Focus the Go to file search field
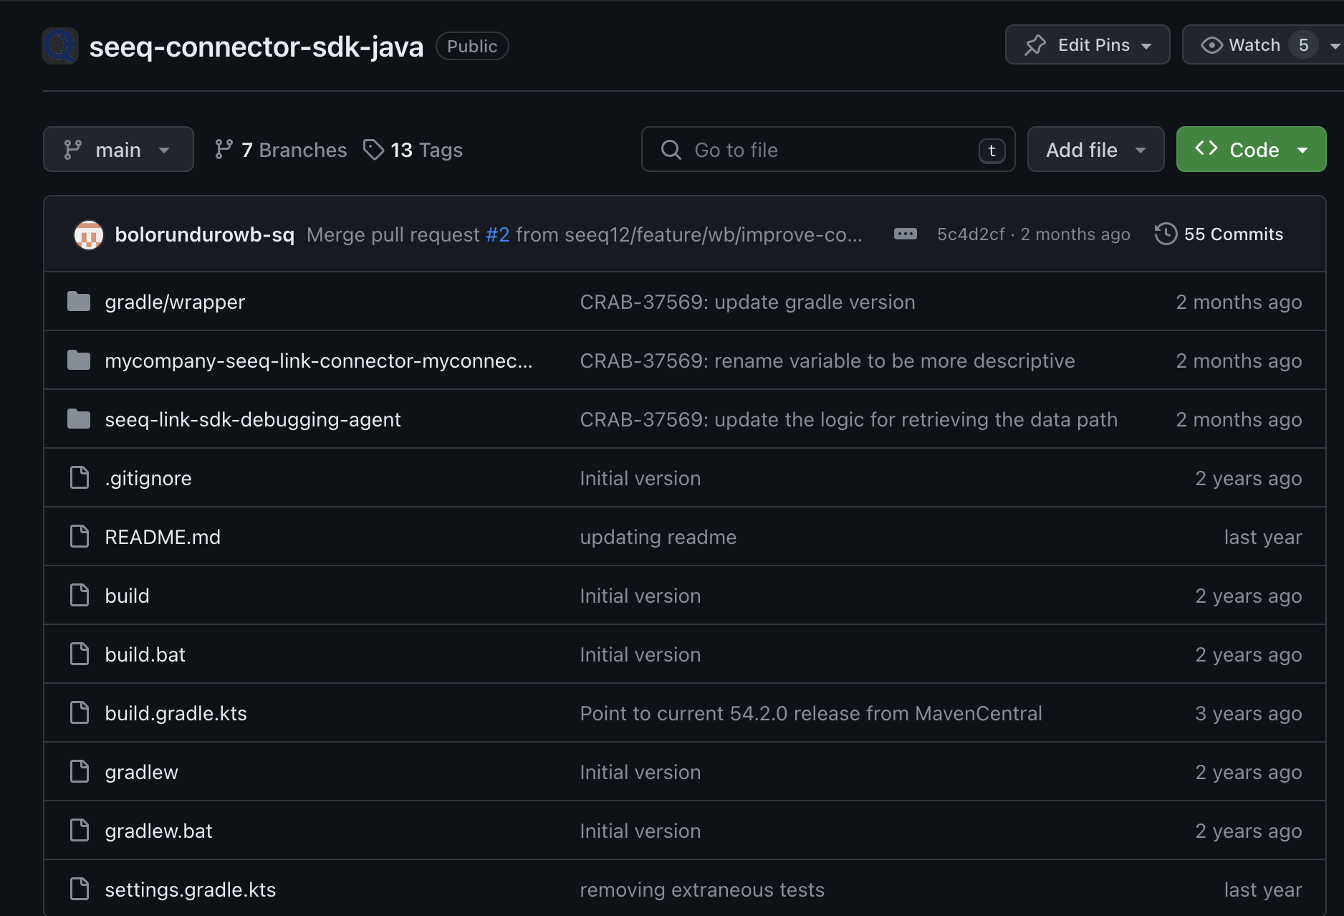Screen dimensions: 1344x916 click(828, 149)
